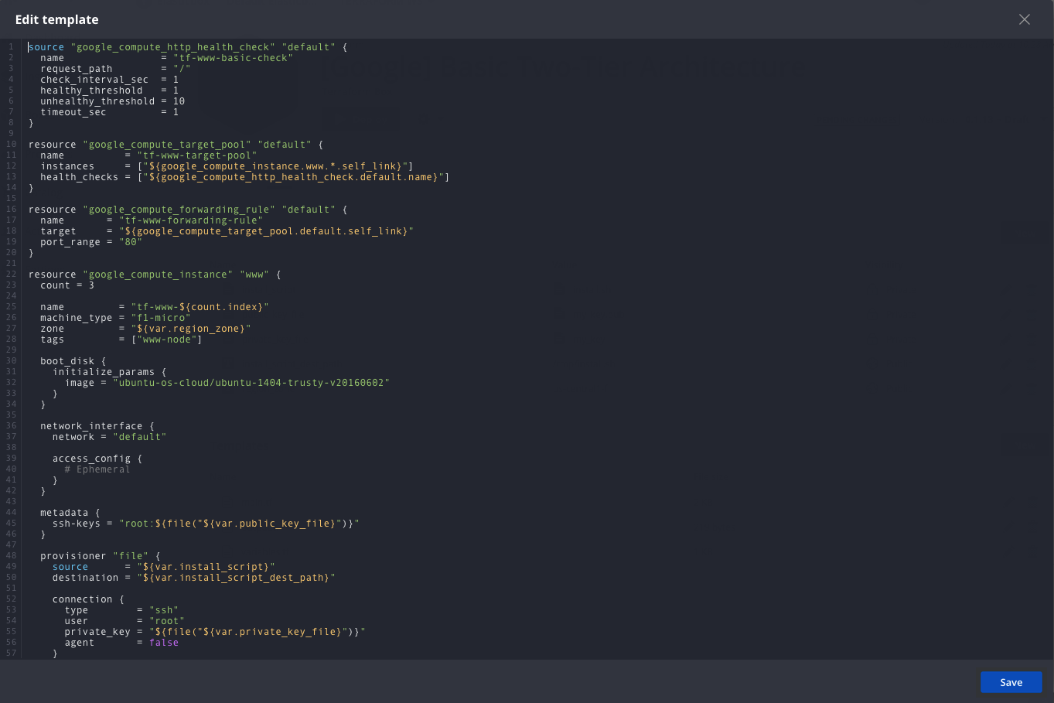1054x703 pixels.
Task: Click the provisioner "file" block header
Action: click(101, 555)
